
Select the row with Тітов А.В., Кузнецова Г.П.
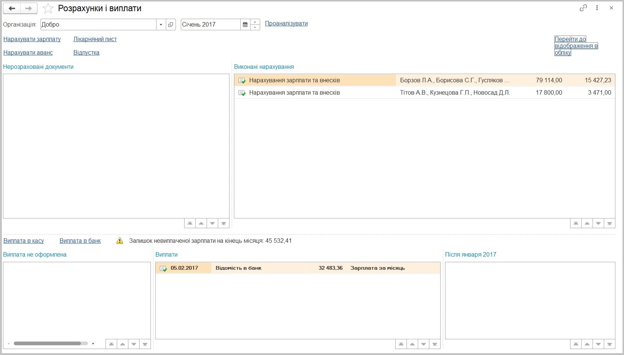click(424, 92)
